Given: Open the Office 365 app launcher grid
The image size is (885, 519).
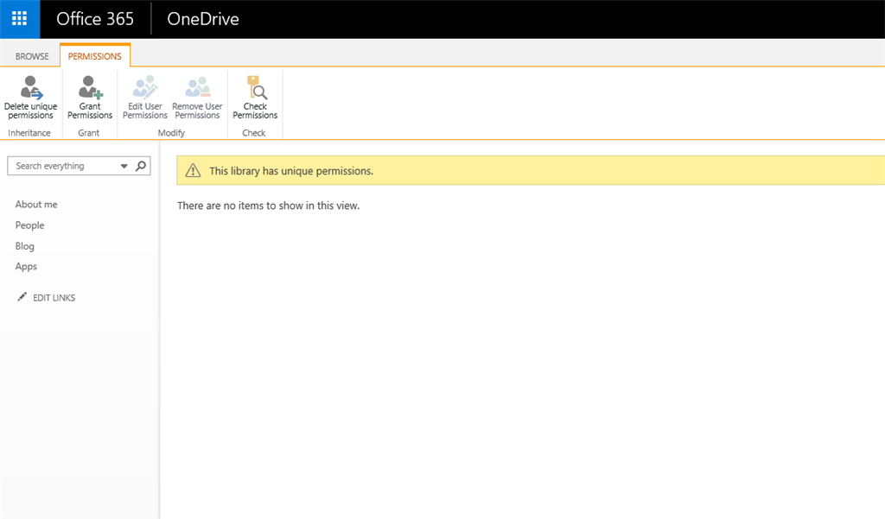Looking at the screenshot, I should [x=20, y=19].
